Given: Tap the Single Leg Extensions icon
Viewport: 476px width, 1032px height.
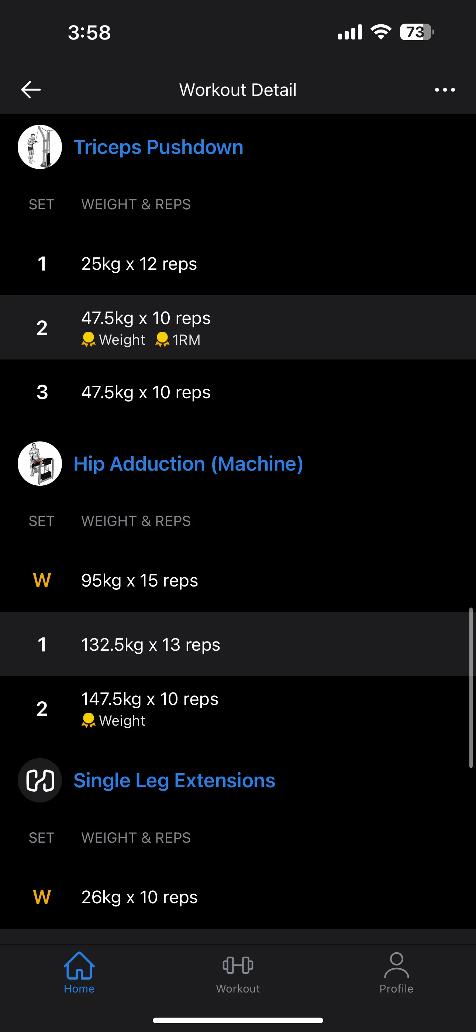Looking at the screenshot, I should [40, 780].
